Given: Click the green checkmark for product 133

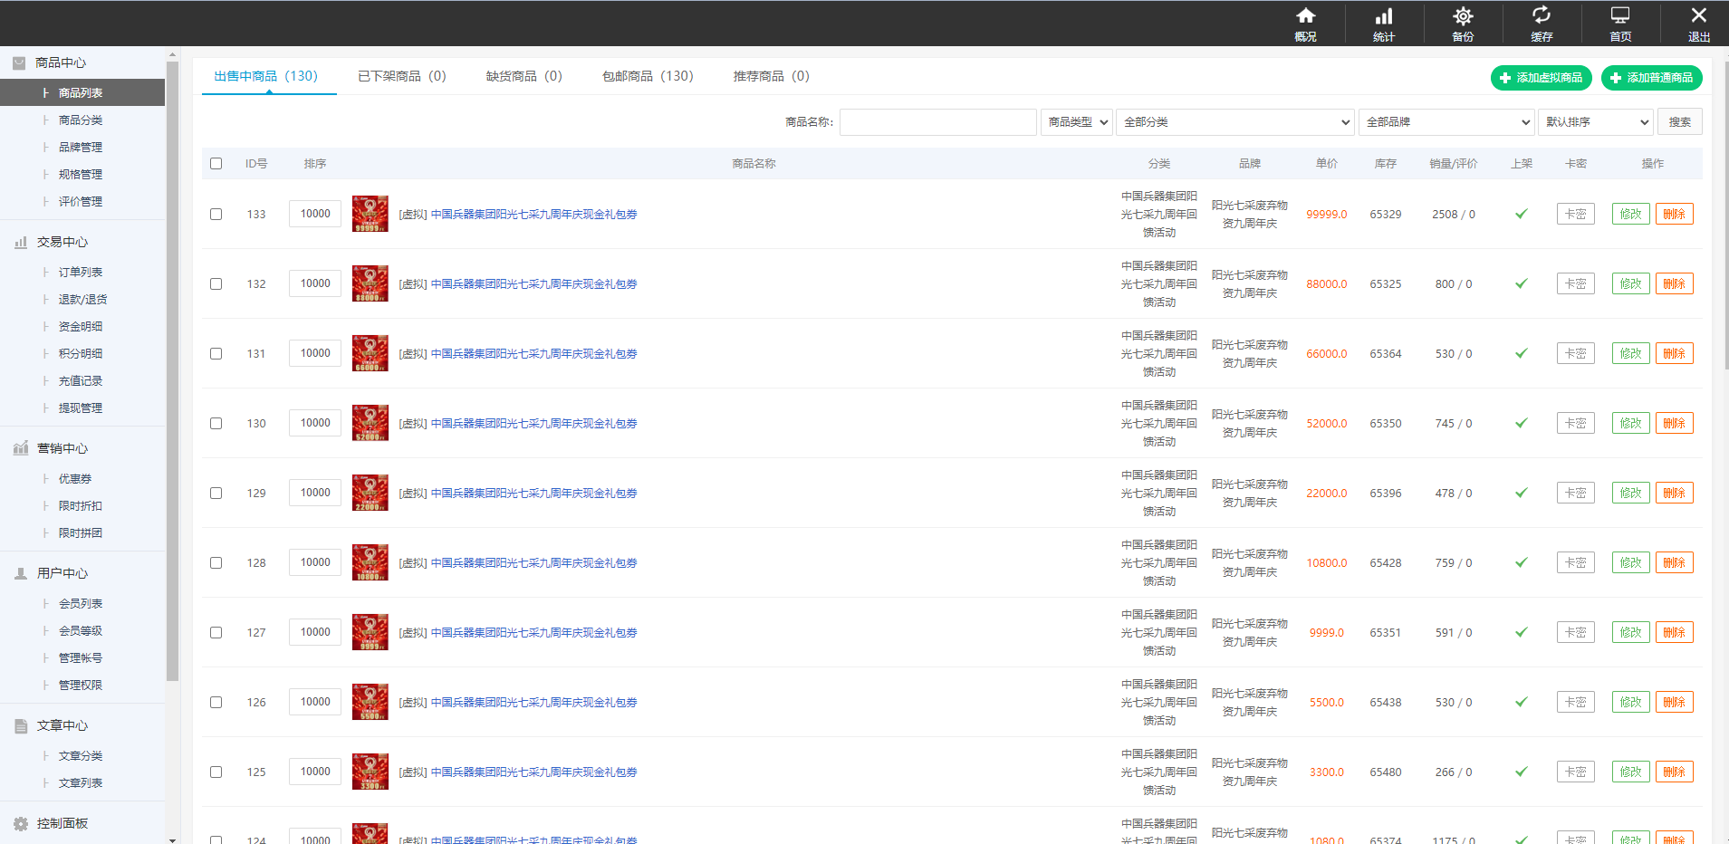Looking at the screenshot, I should [1522, 215].
